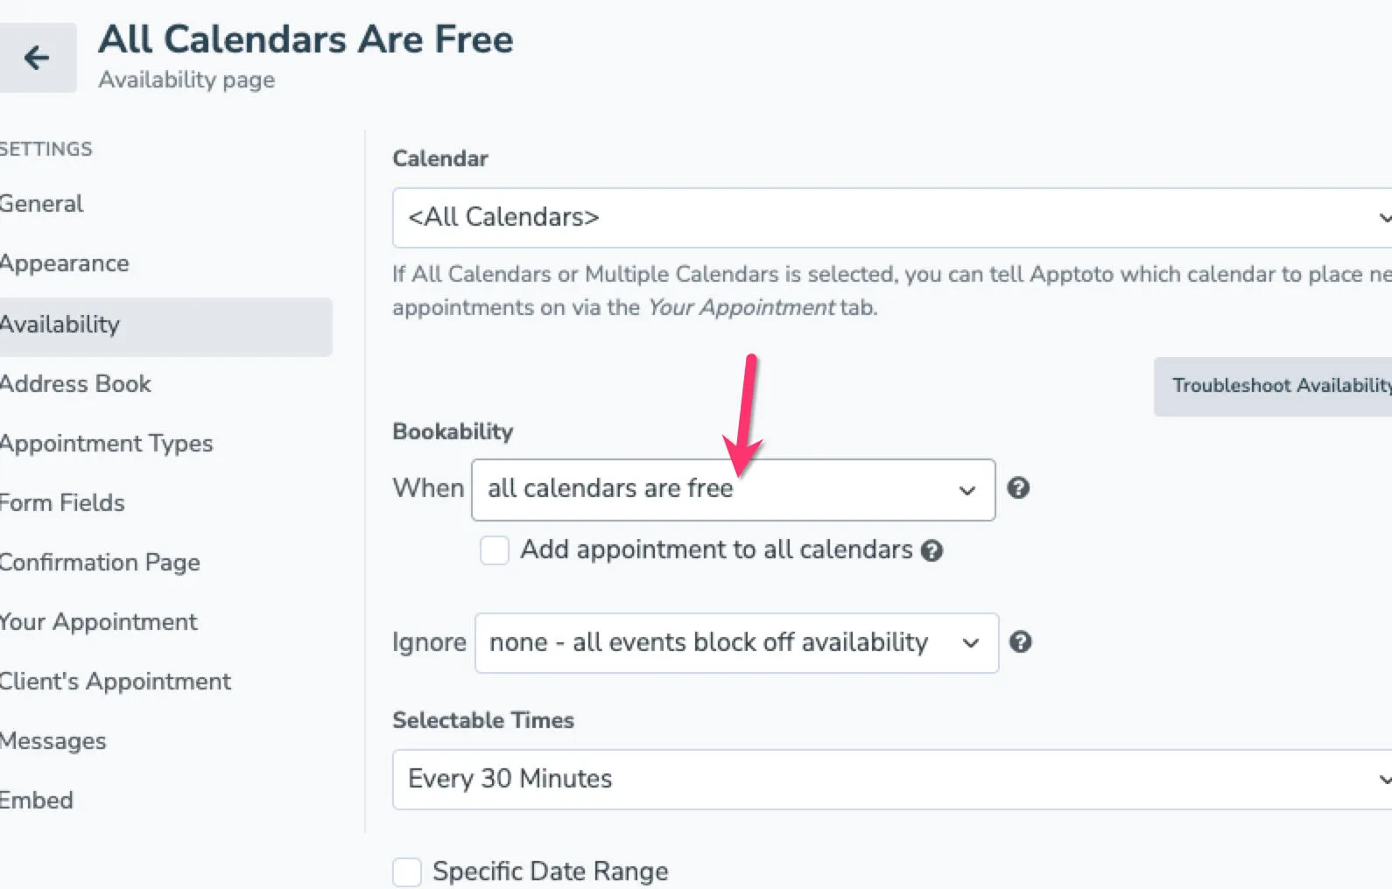Check the Specific Date Range option
This screenshot has height=889, width=1392.
tap(406, 871)
